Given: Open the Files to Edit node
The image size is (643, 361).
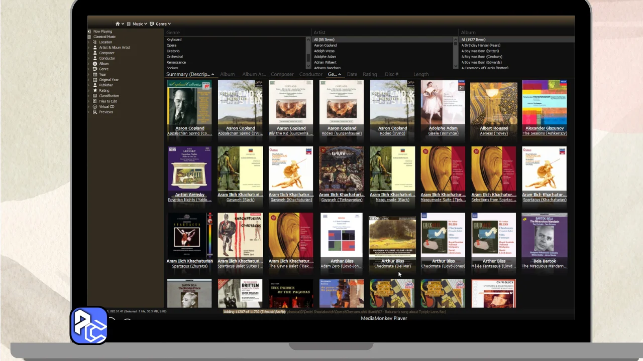Looking at the screenshot, I should tap(108, 101).
